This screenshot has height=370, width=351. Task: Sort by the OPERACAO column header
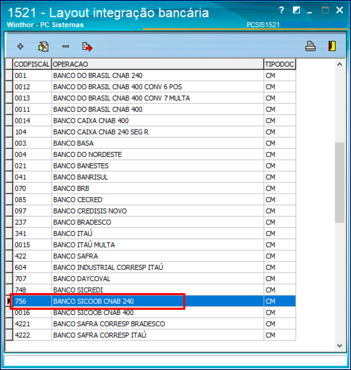point(158,64)
